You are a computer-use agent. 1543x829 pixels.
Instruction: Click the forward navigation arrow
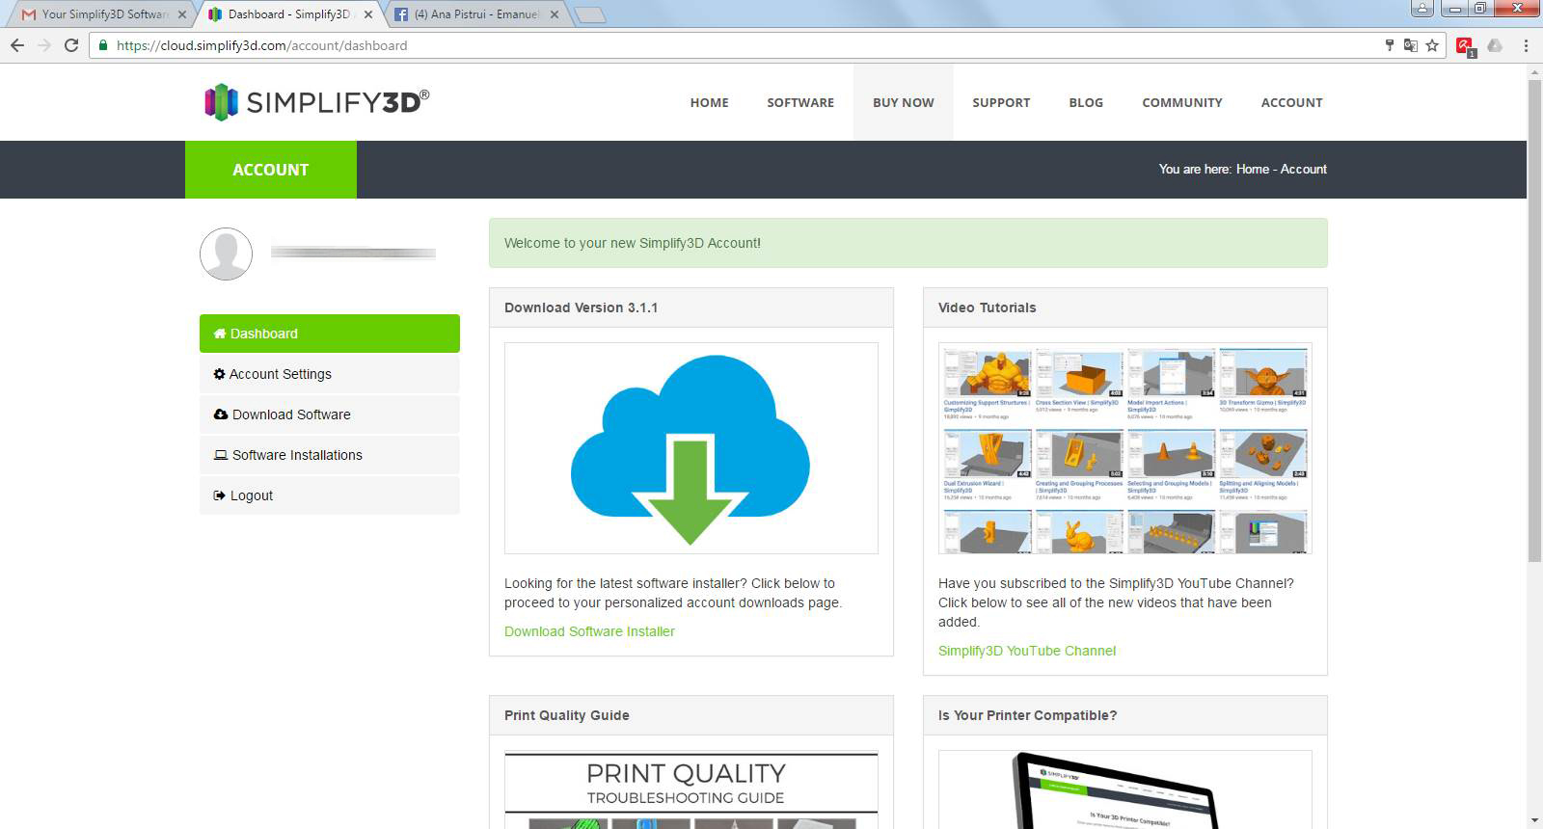(44, 45)
